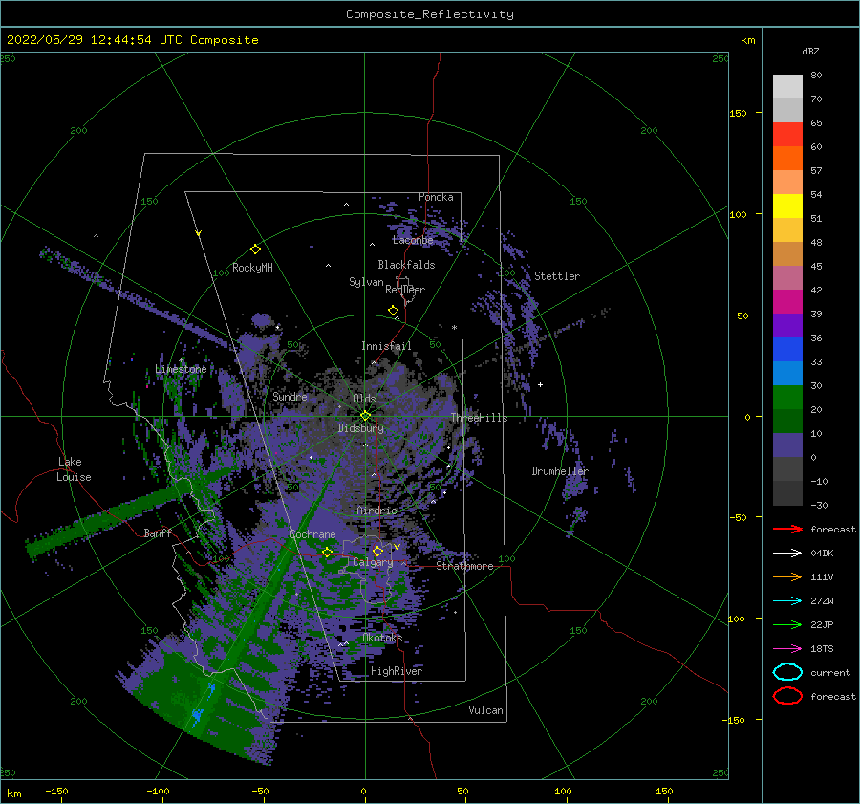Click the white plus marker east of ThreeHills
The image size is (860, 804).
coord(540,384)
